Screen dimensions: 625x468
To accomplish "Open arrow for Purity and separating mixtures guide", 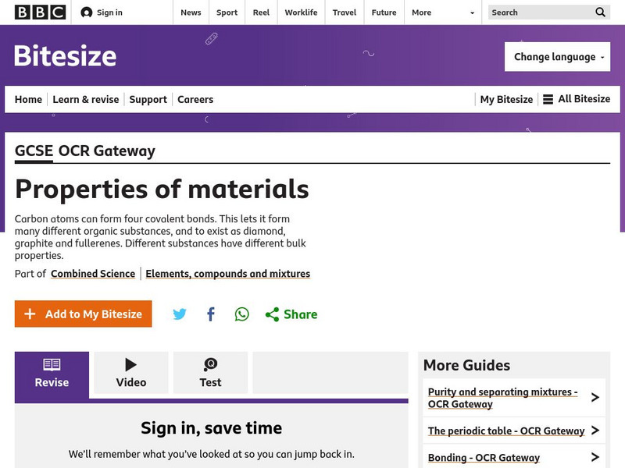I will (595, 397).
